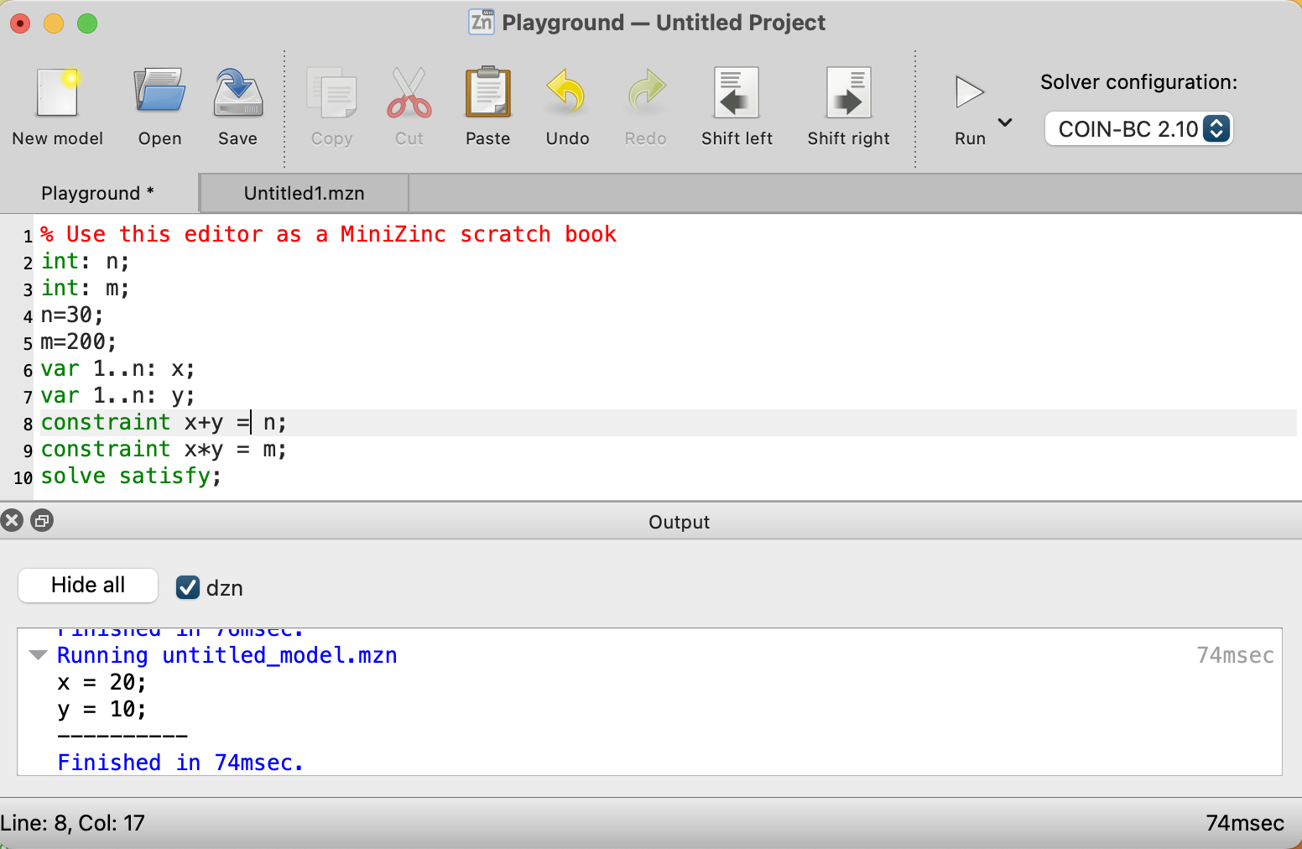Close the Output panel with X icon
1302x849 pixels.
12,521
